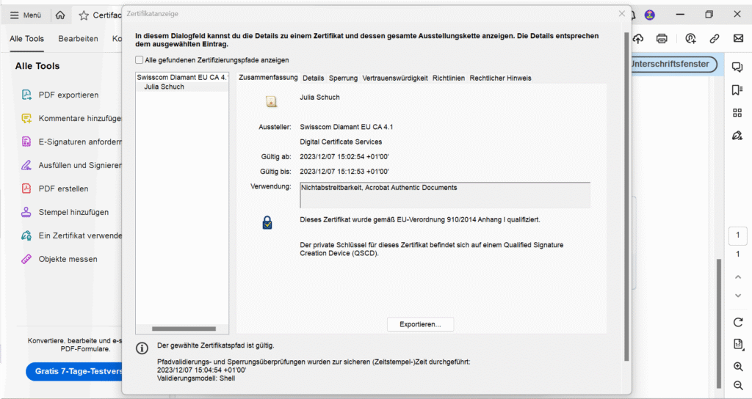Click the Gratis 7-Tage-Testversion button

pyautogui.click(x=73, y=371)
